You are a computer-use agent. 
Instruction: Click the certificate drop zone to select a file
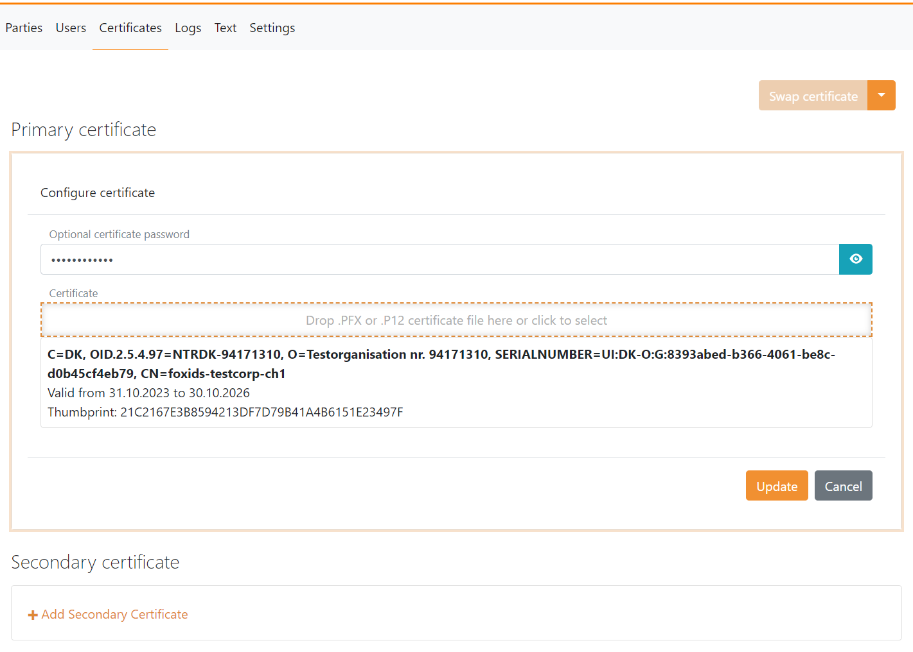(x=456, y=320)
